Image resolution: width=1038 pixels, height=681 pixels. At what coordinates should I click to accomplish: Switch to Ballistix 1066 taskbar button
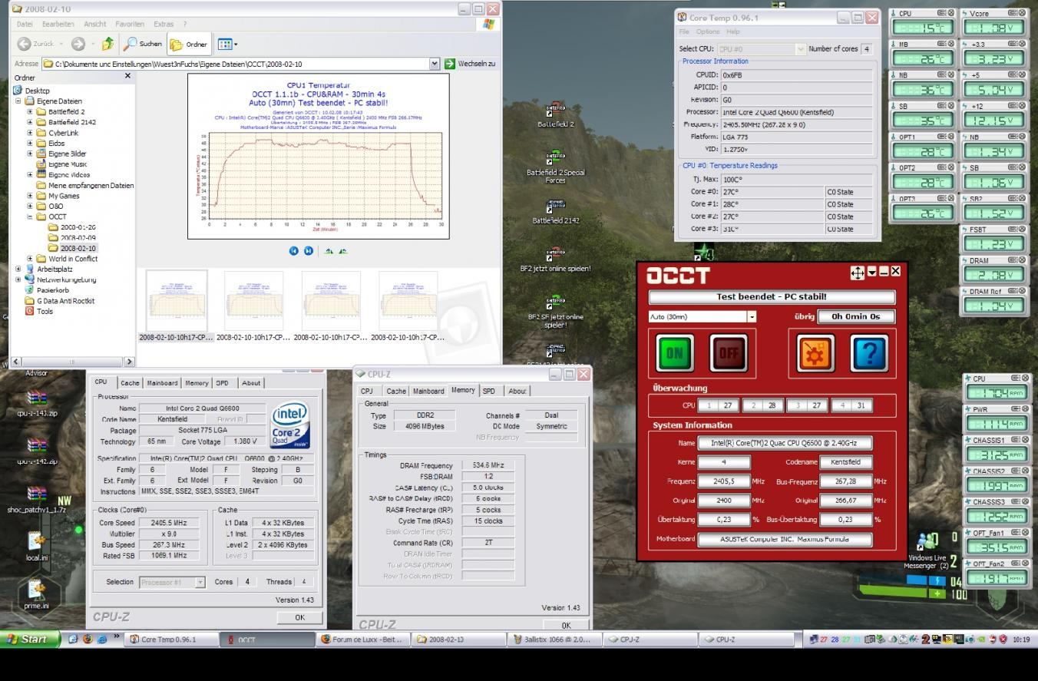(x=554, y=639)
